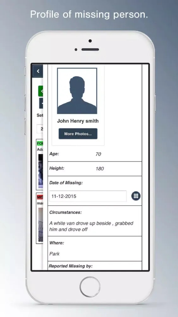This screenshot has height=317, width=178.
Task: Tap the Age label
Action: [x=54, y=154]
